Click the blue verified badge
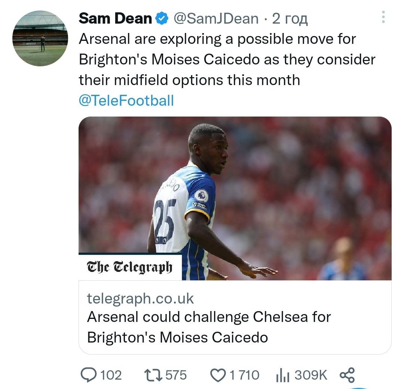404x389 pixels. point(161,19)
